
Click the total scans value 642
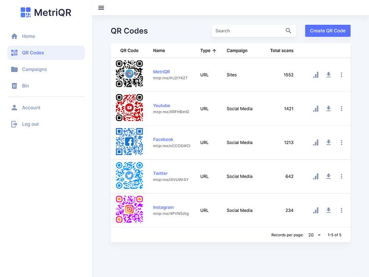289,176
